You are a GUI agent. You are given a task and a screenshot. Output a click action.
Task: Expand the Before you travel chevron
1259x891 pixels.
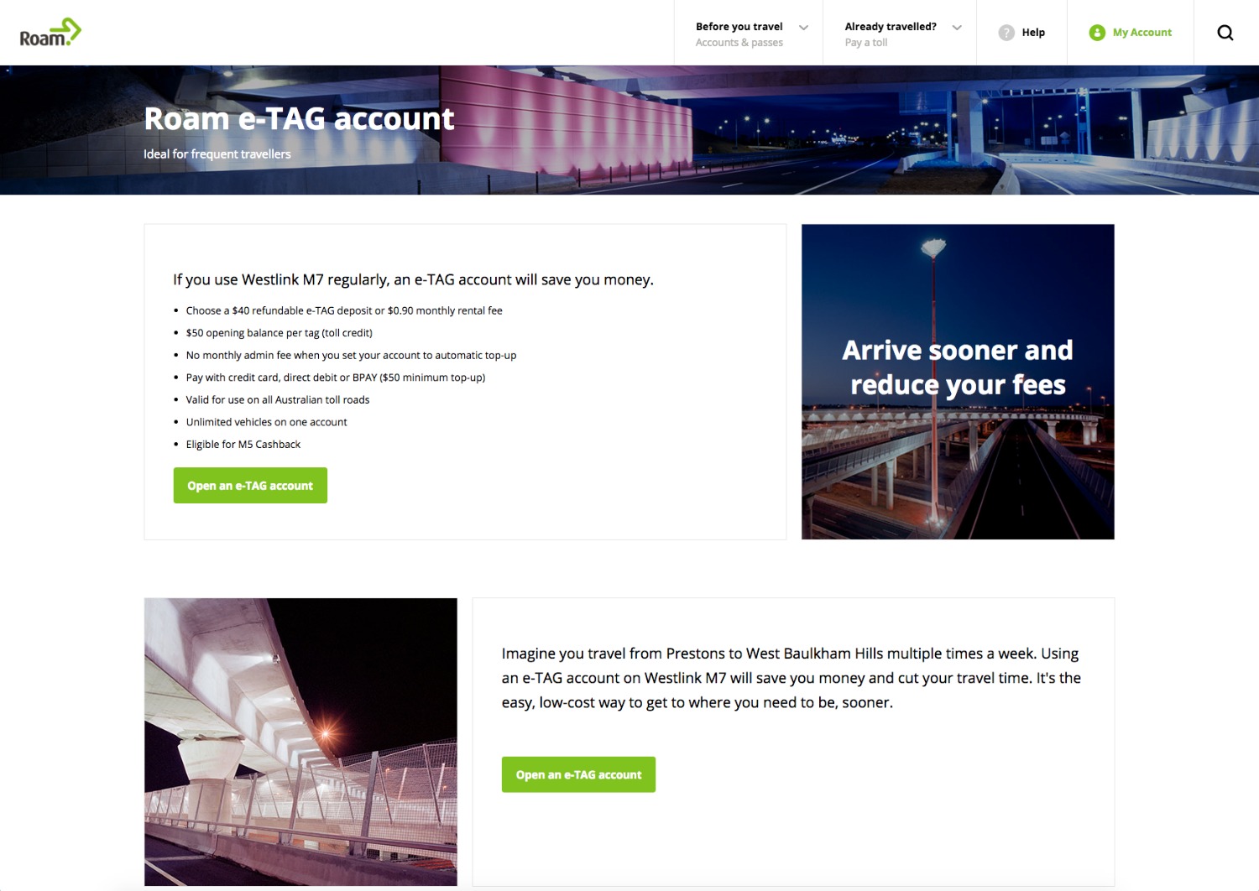[803, 28]
